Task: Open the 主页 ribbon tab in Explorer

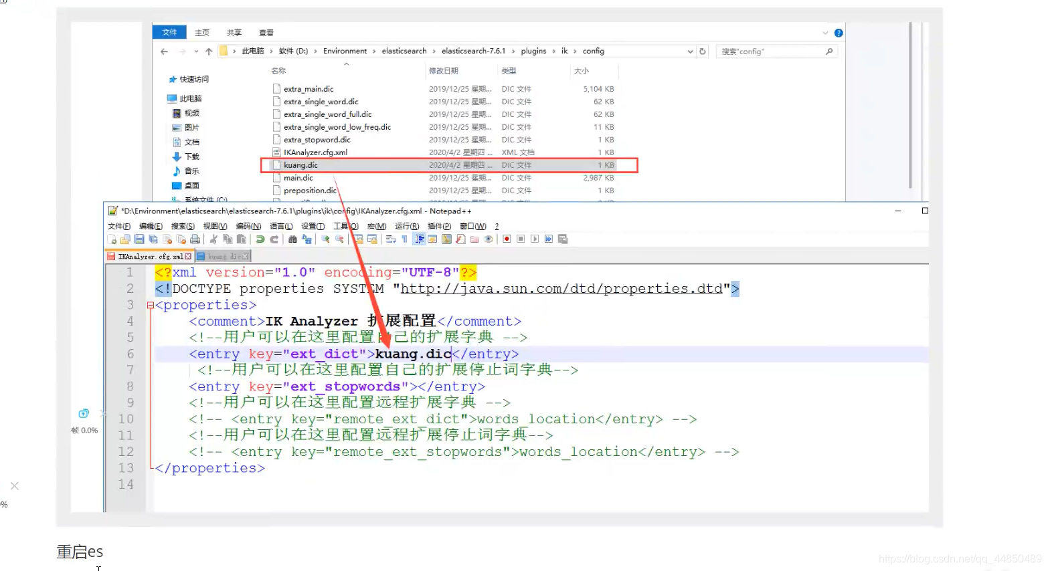Action: coord(201,32)
